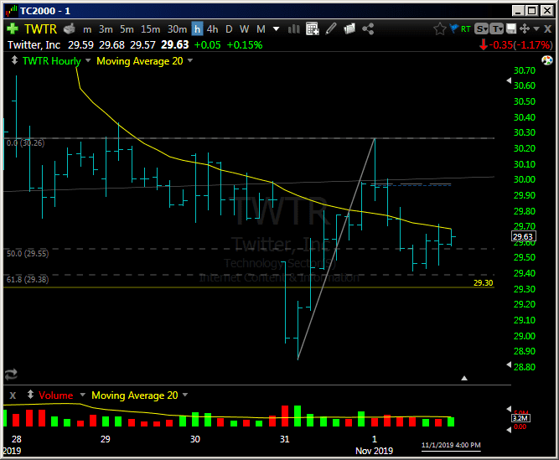The width and height of the screenshot is (559, 460).
Task: Select the 1-minute 'm' timeframe
Action: coord(87,29)
